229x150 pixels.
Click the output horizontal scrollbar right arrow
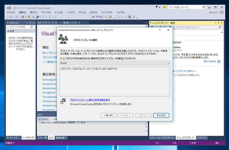point(143,134)
